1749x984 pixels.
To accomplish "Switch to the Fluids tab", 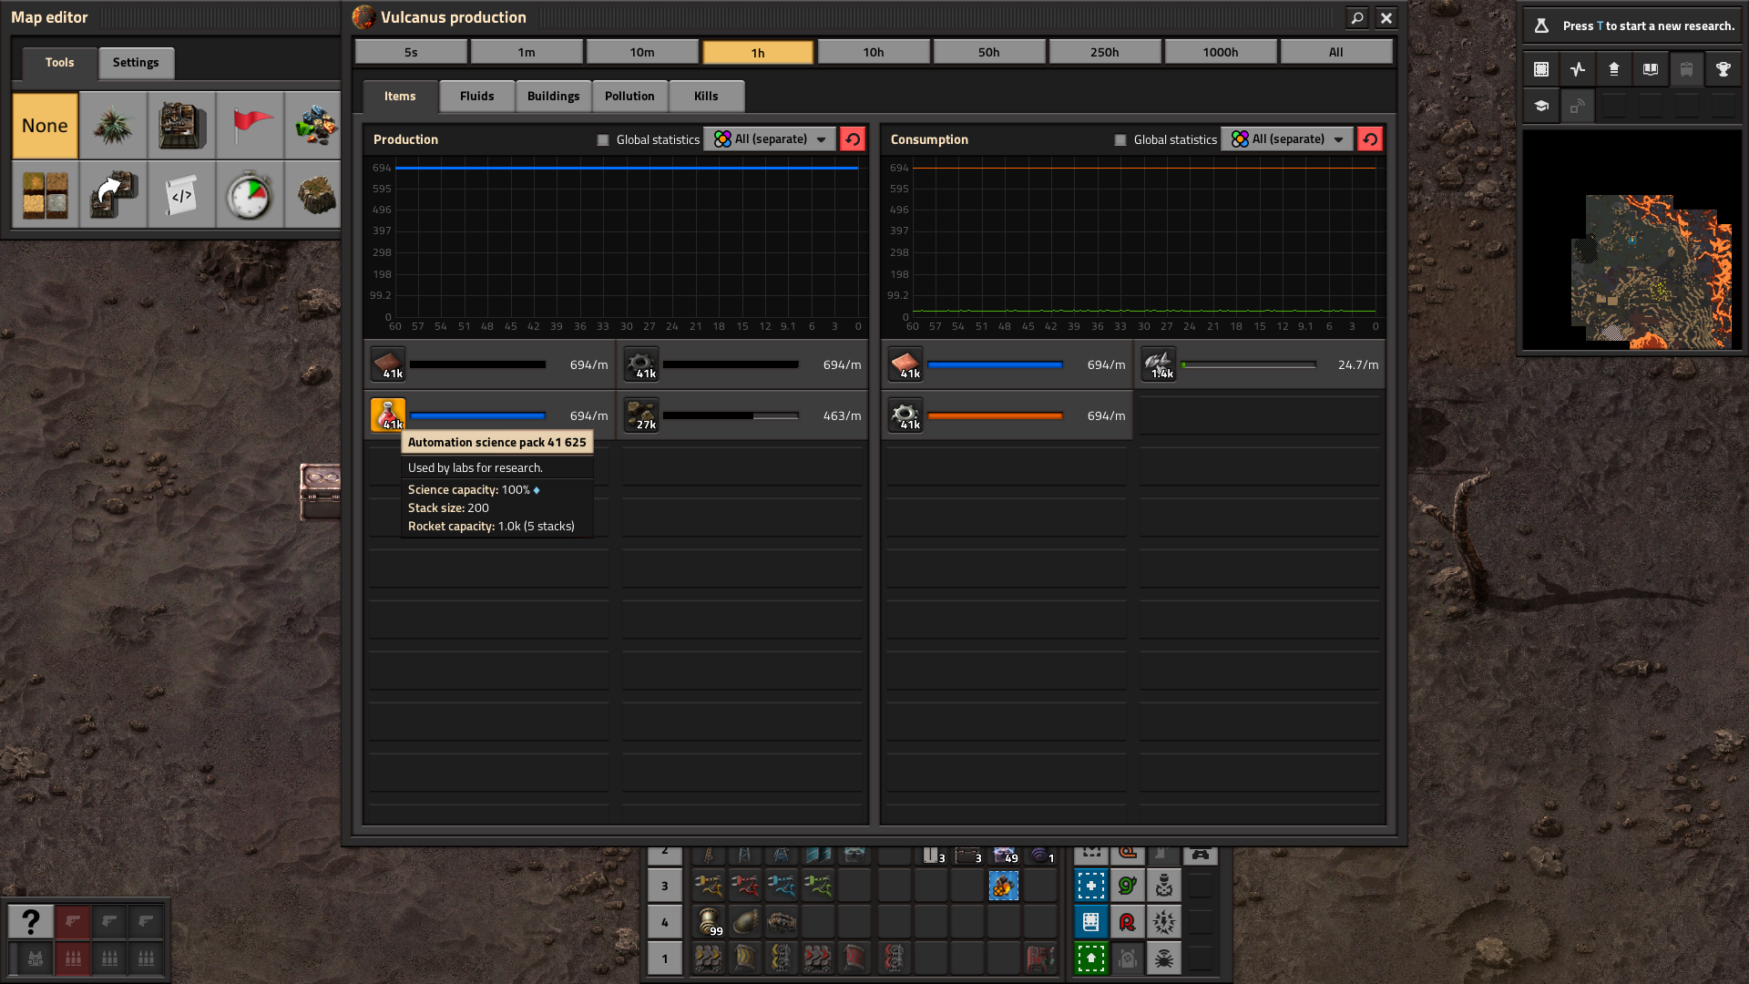I will 476,97.
